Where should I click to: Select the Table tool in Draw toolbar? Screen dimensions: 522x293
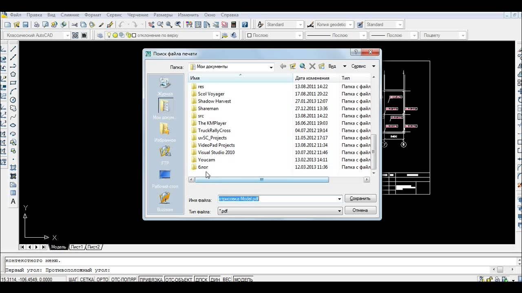[13, 193]
